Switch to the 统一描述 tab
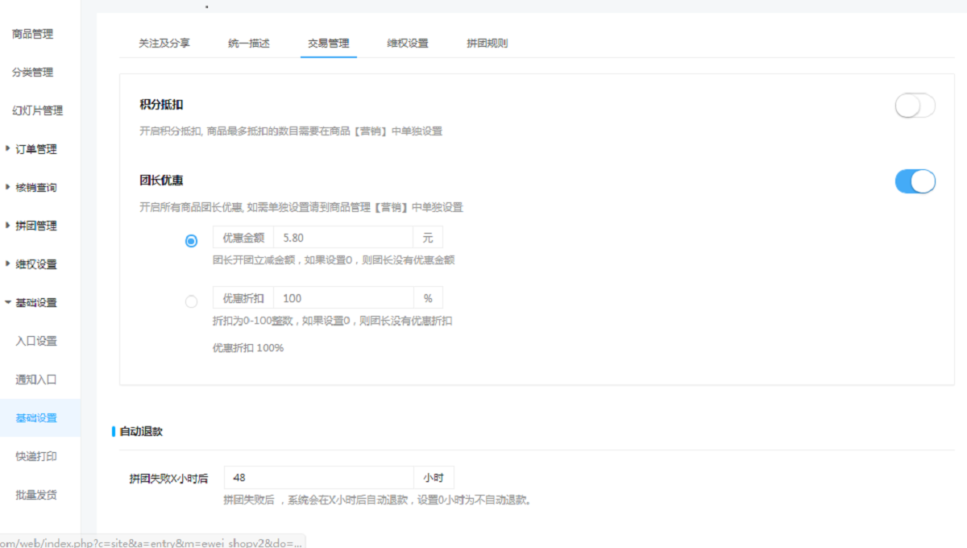The width and height of the screenshot is (967, 548). coord(249,44)
